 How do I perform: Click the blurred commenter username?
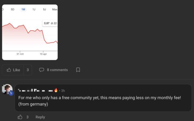click(35, 90)
